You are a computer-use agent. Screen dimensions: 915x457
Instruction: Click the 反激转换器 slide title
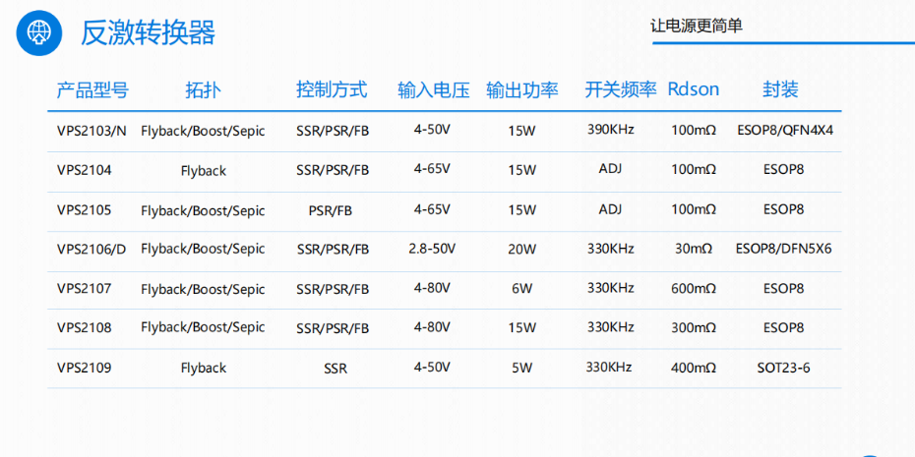[x=148, y=32]
